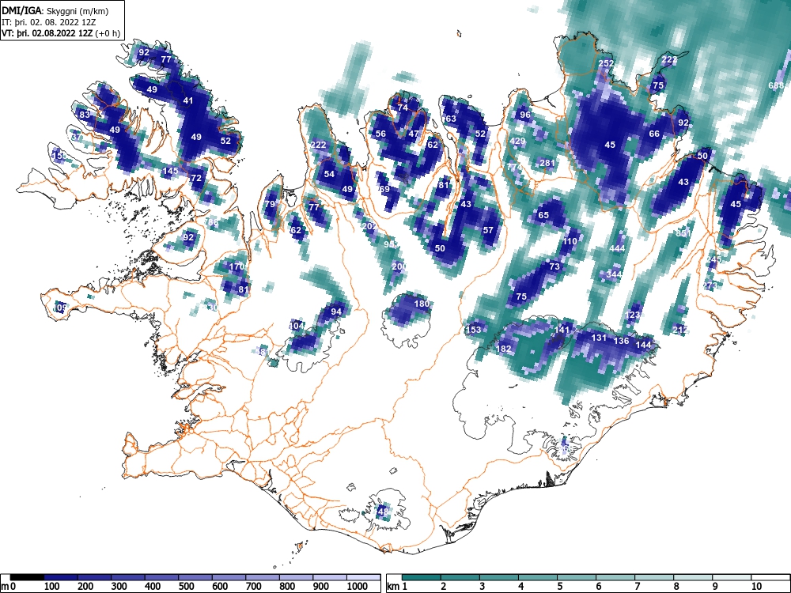Viewport: 791px width, 593px height.
Task: Click the visibility value 141
Action: click(562, 330)
